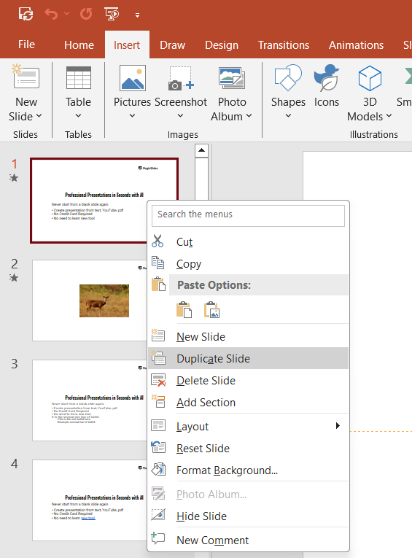Click the transition star under slide number 1
This screenshot has height=558, width=412.
click(14, 177)
